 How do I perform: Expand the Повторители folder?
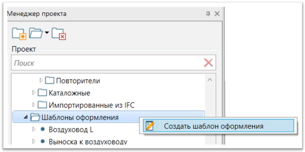click(x=41, y=80)
